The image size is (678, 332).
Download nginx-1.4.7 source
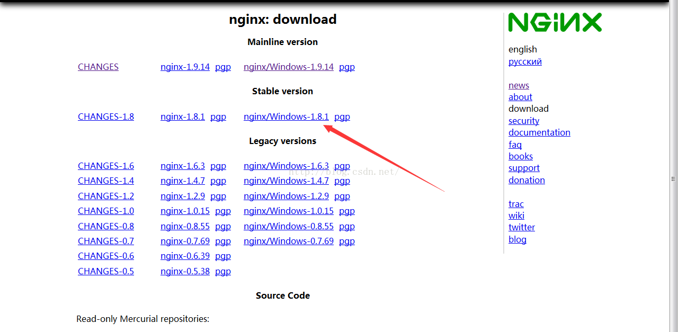pos(183,181)
